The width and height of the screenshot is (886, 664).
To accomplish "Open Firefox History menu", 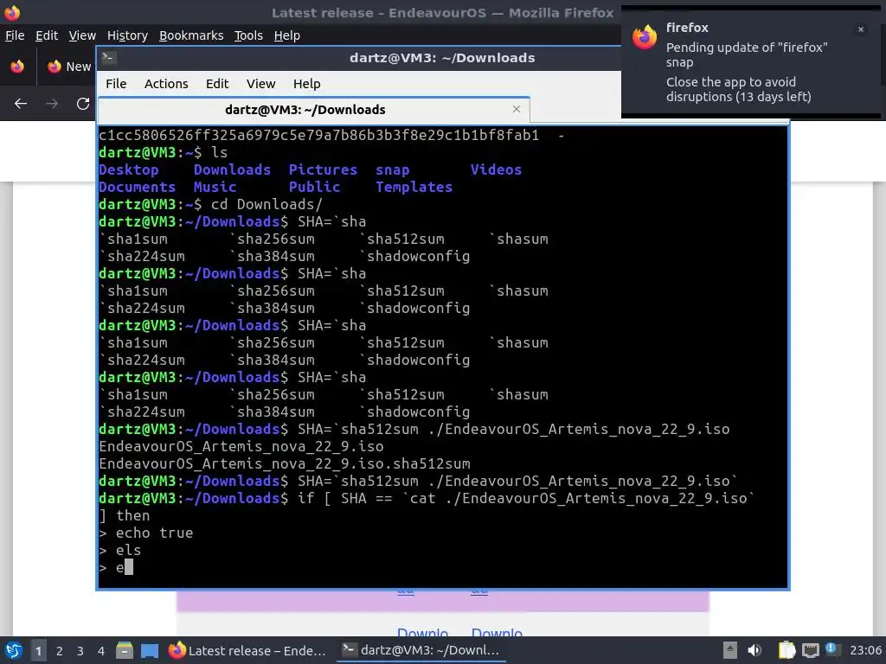I will click(x=127, y=35).
